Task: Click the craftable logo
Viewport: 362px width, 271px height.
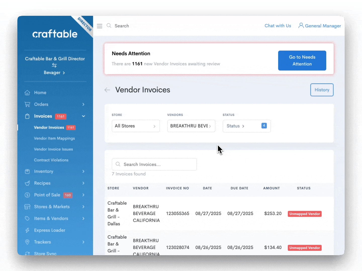Action: point(55,34)
